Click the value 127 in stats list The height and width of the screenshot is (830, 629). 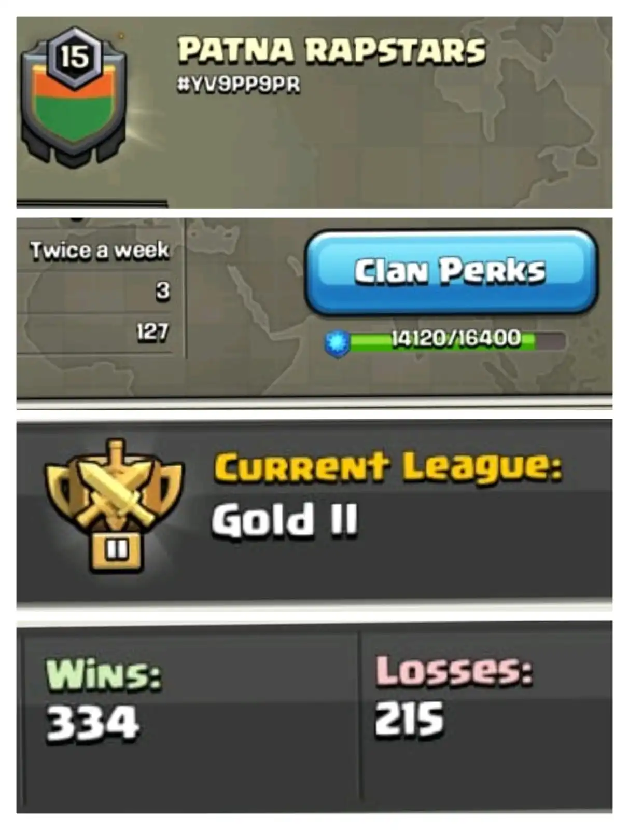152,332
